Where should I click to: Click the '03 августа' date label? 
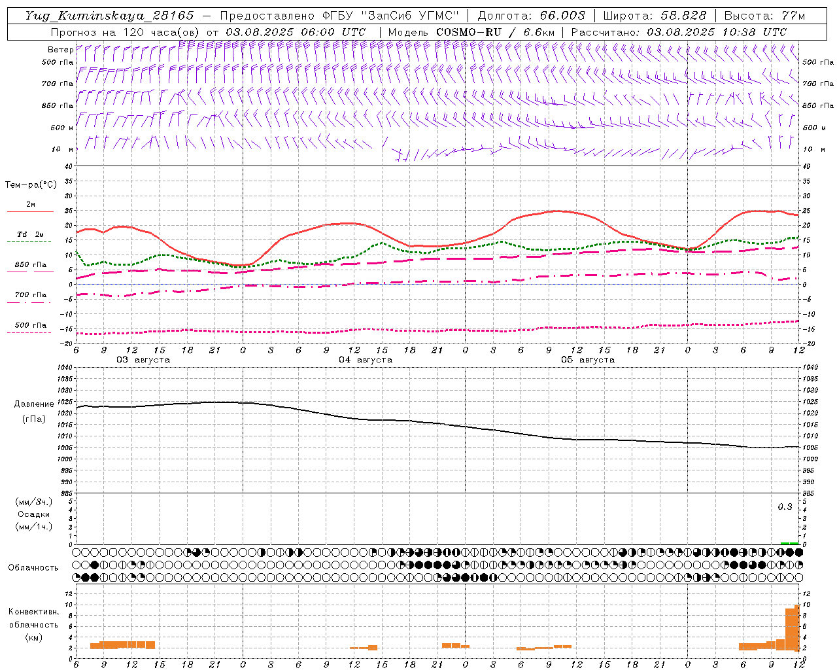(143, 360)
